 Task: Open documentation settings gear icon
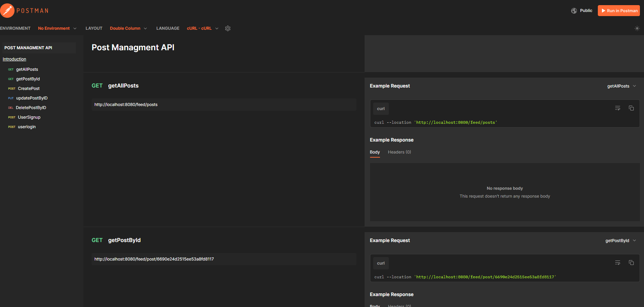[x=228, y=28]
